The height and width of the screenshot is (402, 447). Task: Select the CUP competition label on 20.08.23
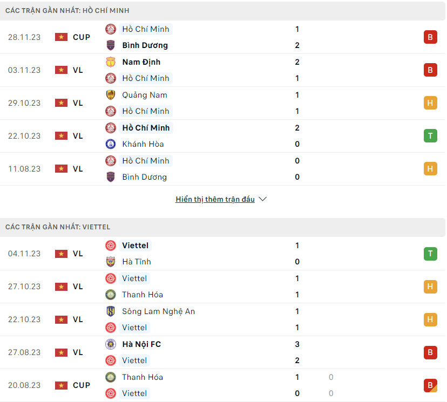[x=82, y=385]
